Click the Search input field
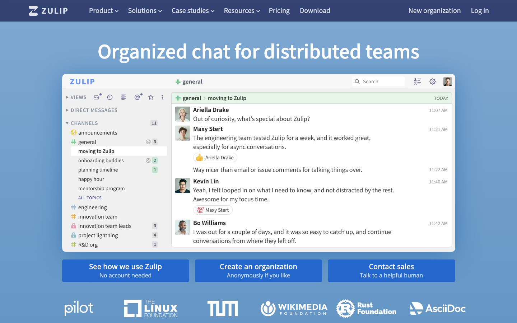 point(381,81)
